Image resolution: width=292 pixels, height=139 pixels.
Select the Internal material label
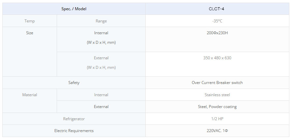tap(101, 95)
